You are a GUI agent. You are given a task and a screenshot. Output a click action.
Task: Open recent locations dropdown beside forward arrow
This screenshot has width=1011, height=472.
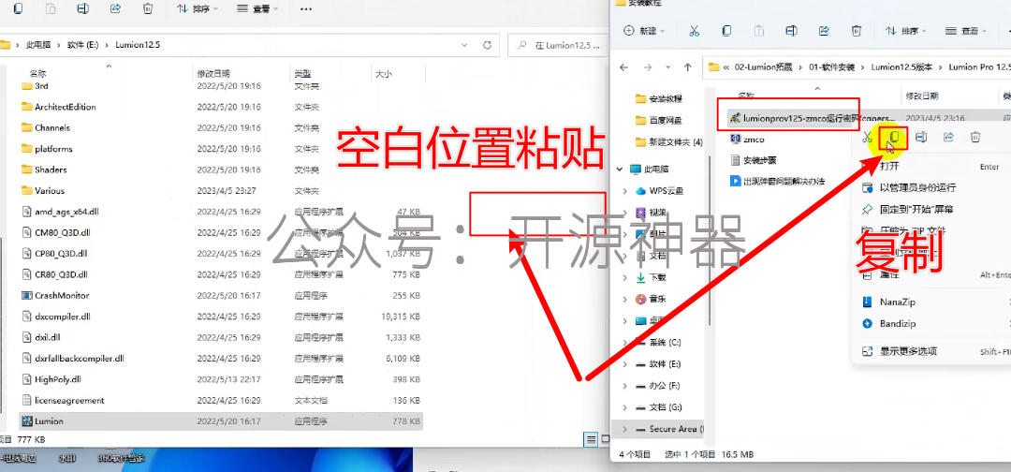pyautogui.click(x=668, y=67)
